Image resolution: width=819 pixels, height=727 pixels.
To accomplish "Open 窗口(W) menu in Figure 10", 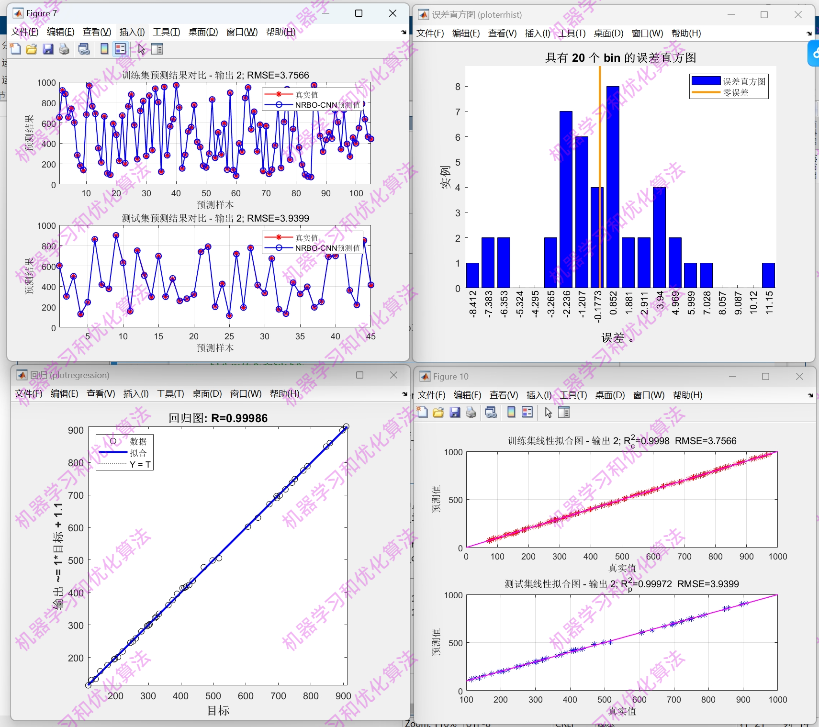I will click(x=649, y=395).
